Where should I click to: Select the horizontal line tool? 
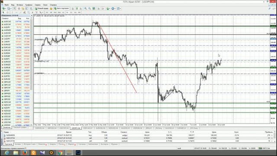[16, 13]
